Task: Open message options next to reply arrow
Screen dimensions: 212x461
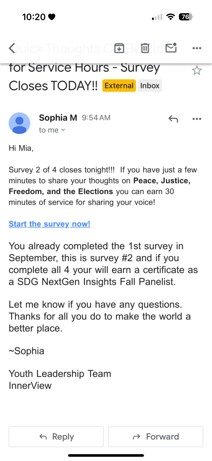Action: point(197,119)
